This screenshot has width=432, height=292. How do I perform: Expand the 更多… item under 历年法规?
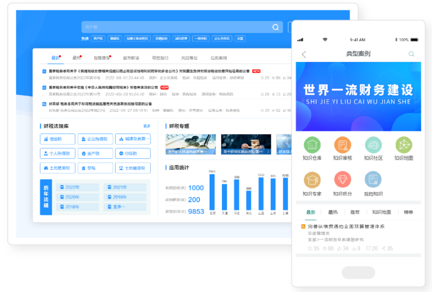(125, 207)
